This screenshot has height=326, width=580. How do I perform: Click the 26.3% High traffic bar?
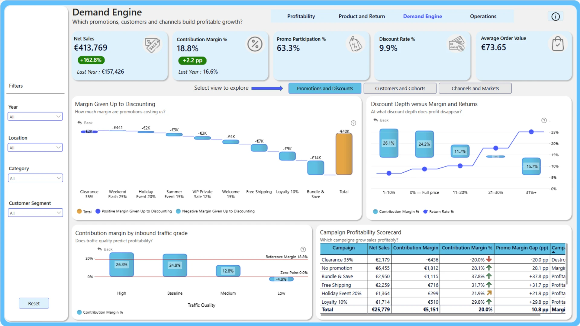coord(121,265)
